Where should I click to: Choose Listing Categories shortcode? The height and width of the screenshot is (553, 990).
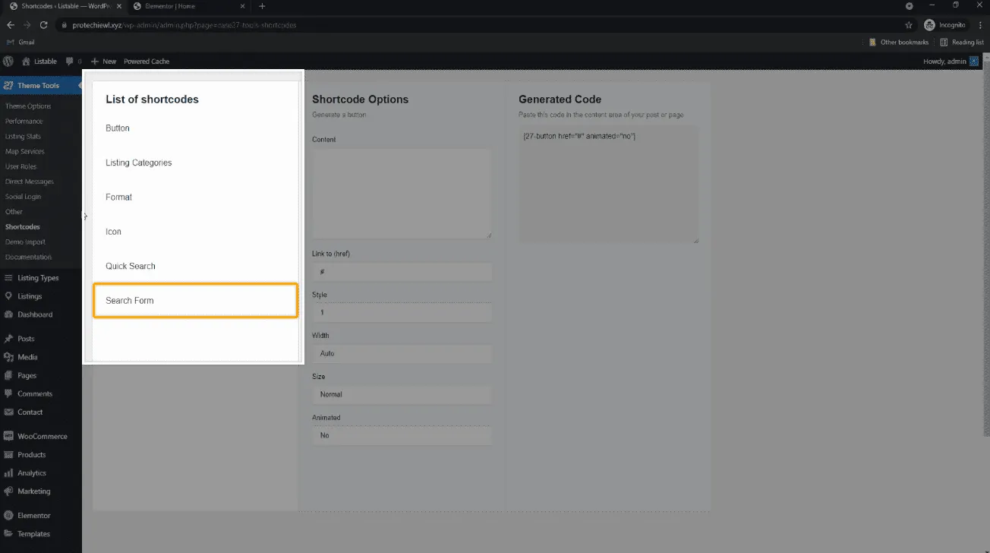coord(138,163)
